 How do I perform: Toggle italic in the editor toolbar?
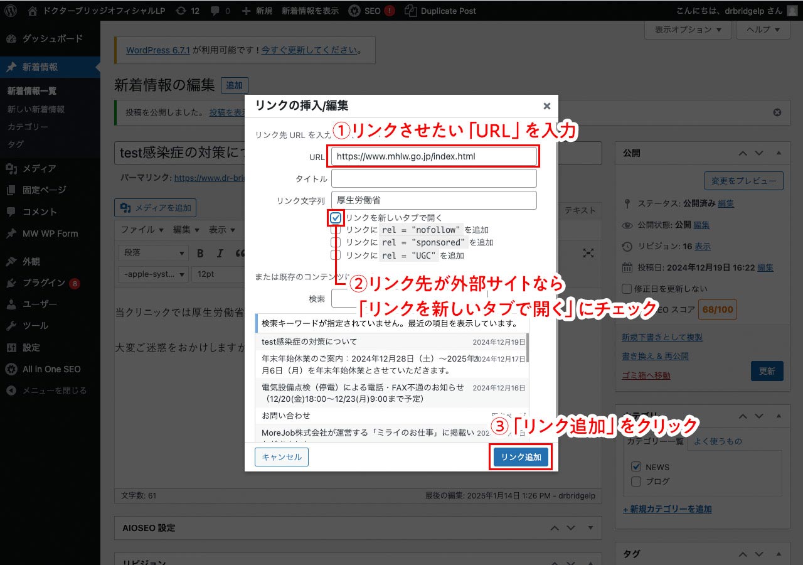tap(220, 254)
